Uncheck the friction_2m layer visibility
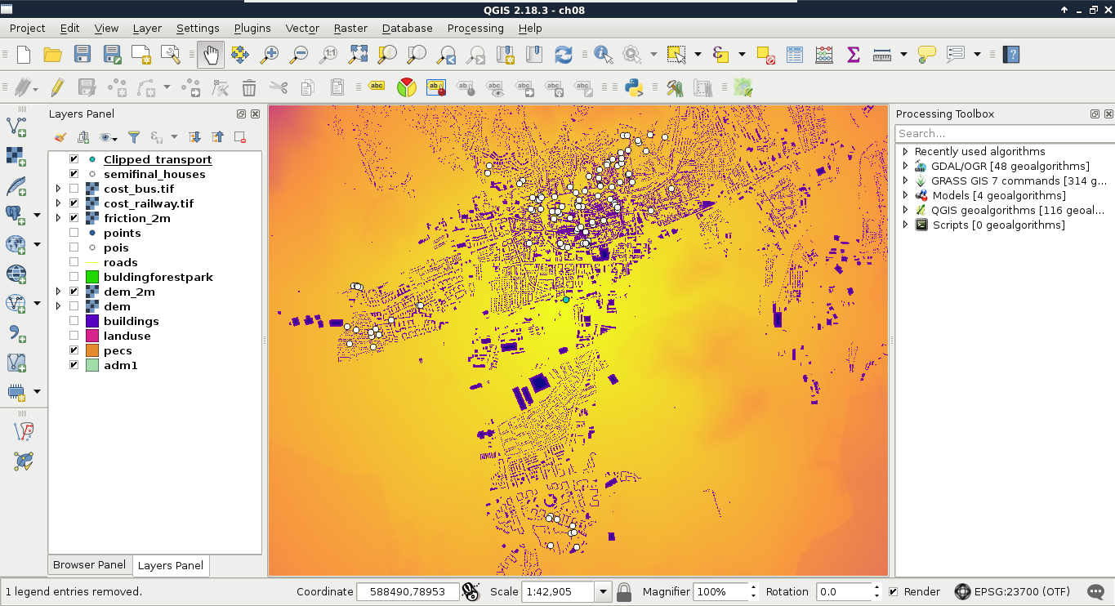1115x606 pixels. coord(74,218)
